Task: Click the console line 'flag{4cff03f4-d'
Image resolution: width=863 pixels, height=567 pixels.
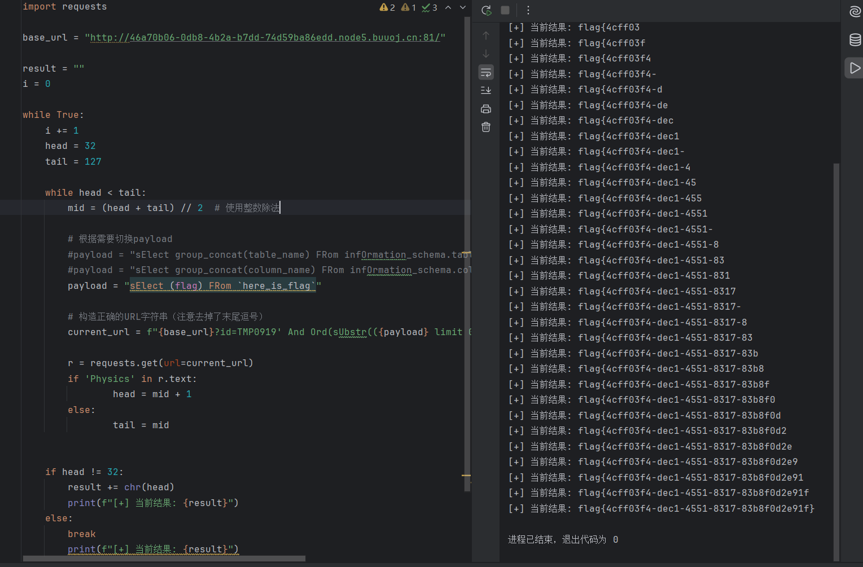Action: pyautogui.click(x=585, y=90)
